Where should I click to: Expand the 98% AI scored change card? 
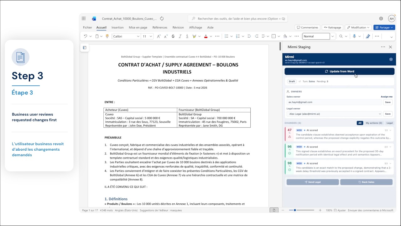tap(390, 163)
